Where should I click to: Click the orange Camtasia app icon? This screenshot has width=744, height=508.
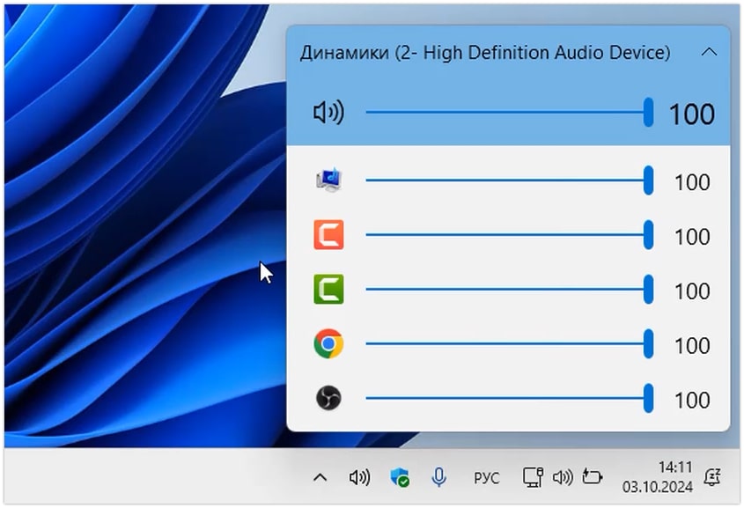(x=328, y=235)
